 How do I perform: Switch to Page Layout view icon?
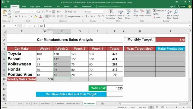pyautogui.click(x=157, y=107)
